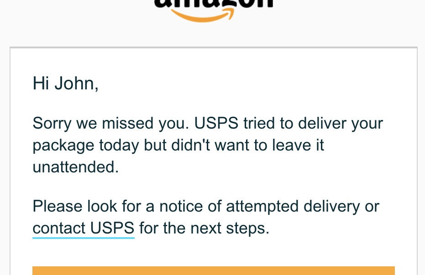Image resolution: width=425 pixels, height=275 pixels.
Task: Open the contact USPS link
Action: [84, 228]
